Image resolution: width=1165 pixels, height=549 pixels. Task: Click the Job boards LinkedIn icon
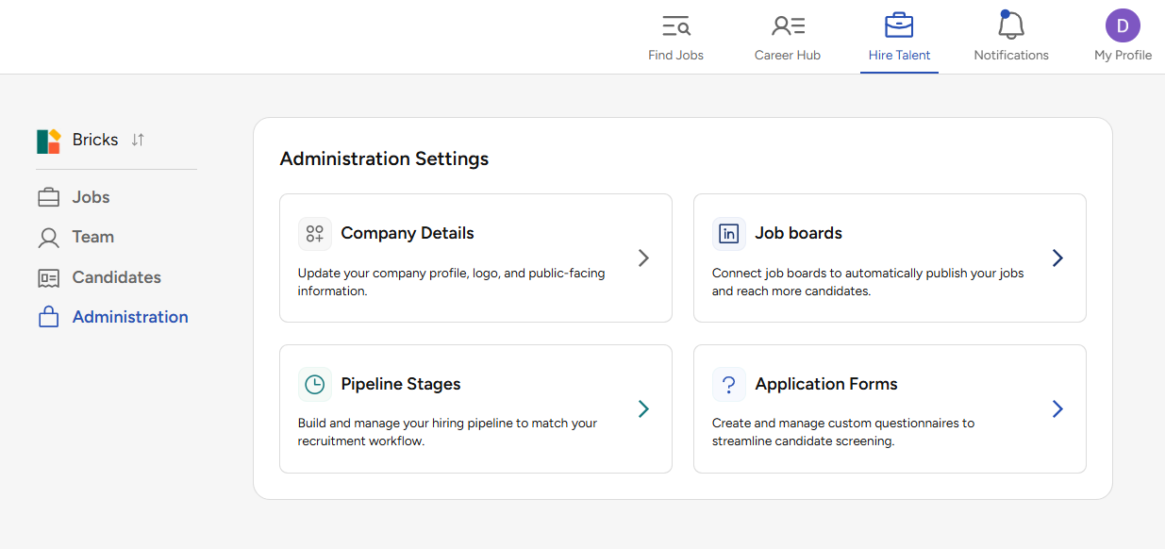[729, 233]
